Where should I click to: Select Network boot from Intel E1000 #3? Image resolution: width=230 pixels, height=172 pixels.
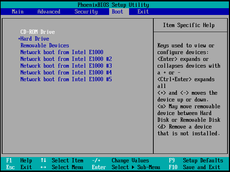[x=66, y=66]
